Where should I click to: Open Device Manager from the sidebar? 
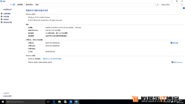tap(7, 13)
